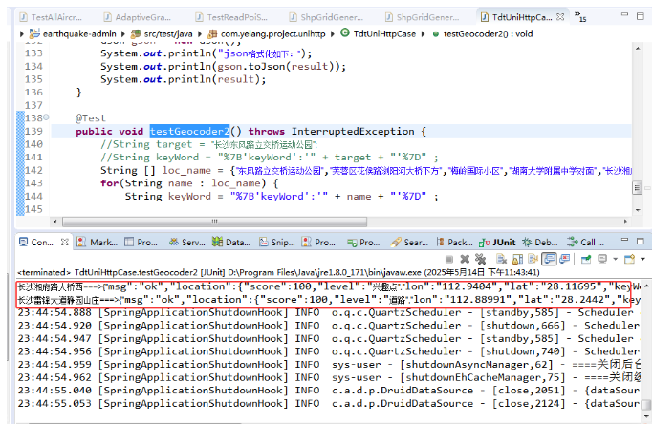Minimize the Console panel
This screenshot has width=653, height=424.
(624, 240)
